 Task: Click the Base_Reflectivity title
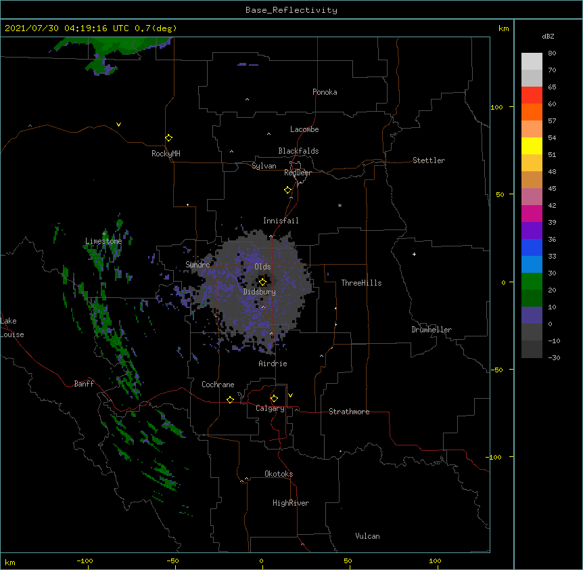[x=291, y=10]
